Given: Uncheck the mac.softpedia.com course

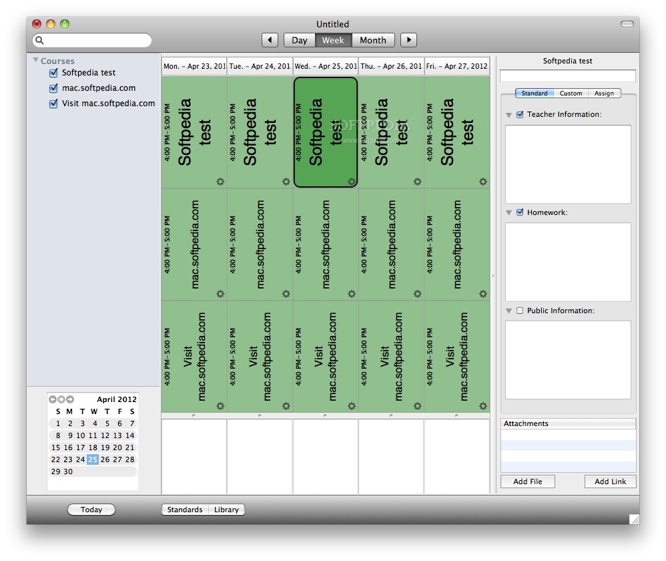Looking at the screenshot, I should pyautogui.click(x=53, y=88).
